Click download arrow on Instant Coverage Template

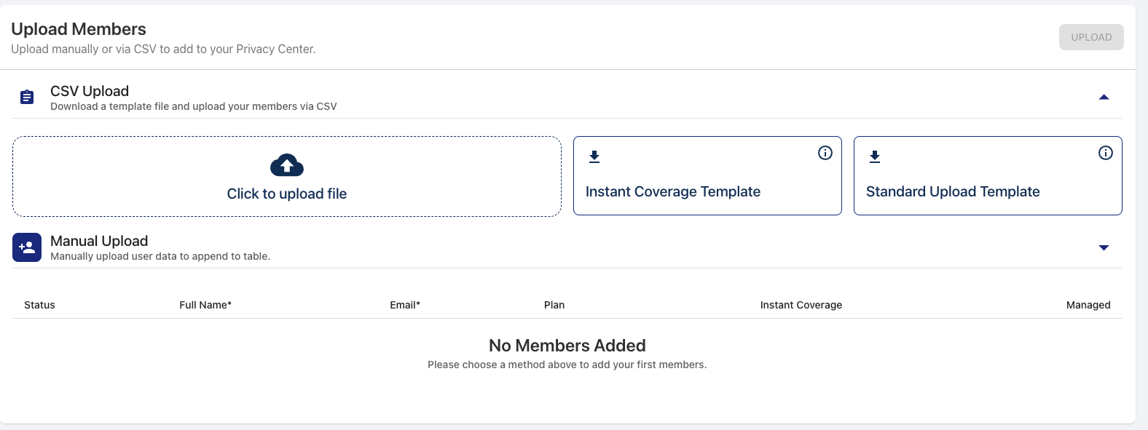click(x=594, y=156)
